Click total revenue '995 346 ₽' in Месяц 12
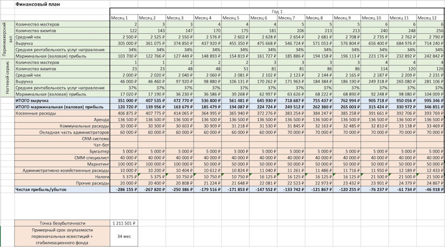This screenshot has width=445, height=247. click(430, 100)
